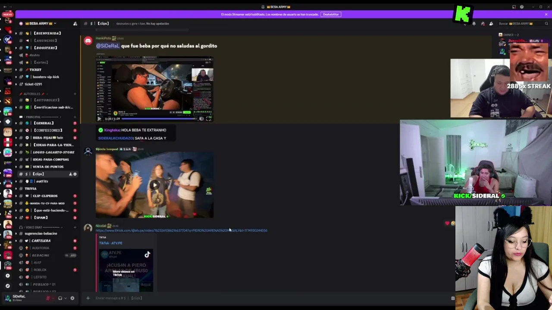Expand threads arrow for TICKET channel
Screen dimensions: 552x310
click(16, 70)
